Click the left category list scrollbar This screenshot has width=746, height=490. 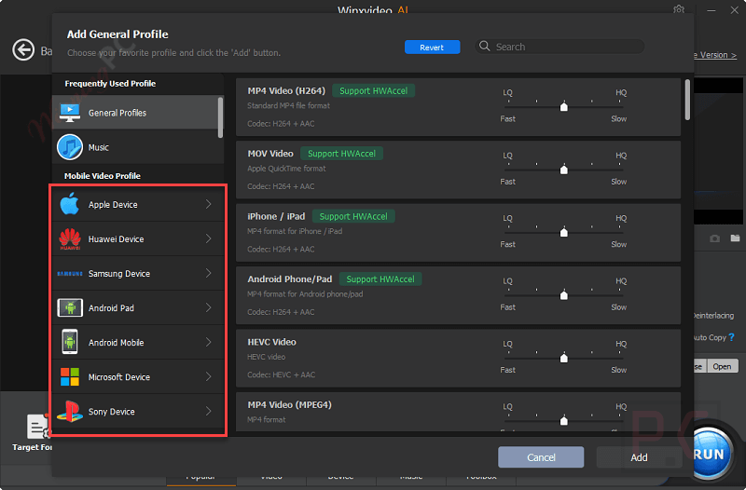point(220,117)
